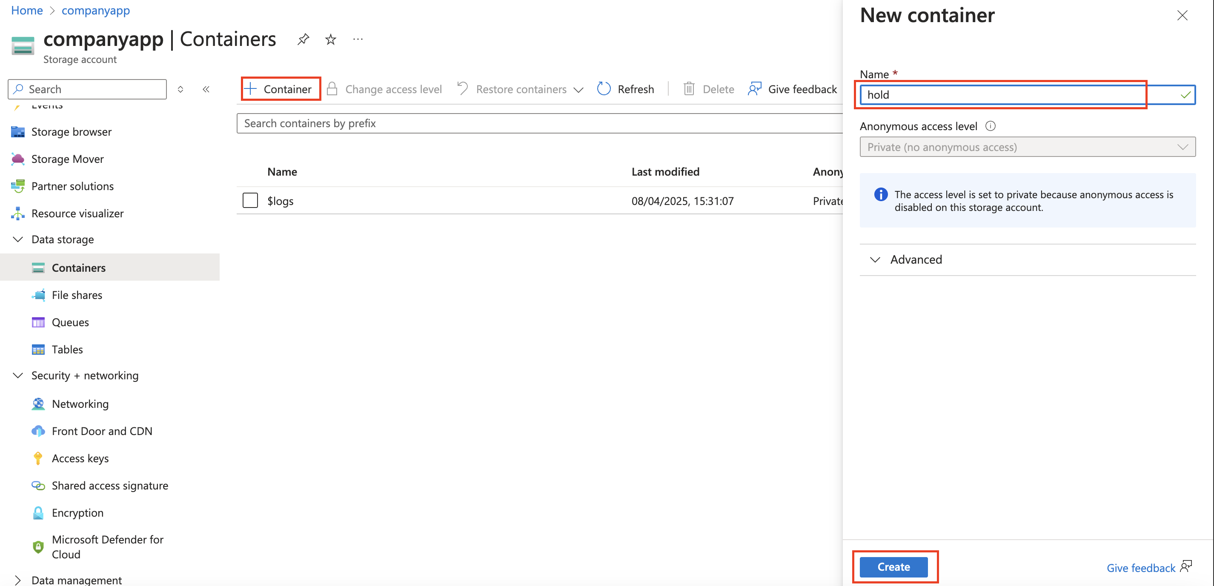Open Microsoft Defender for Cloud page
1214x586 pixels.
tap(107, 547)
